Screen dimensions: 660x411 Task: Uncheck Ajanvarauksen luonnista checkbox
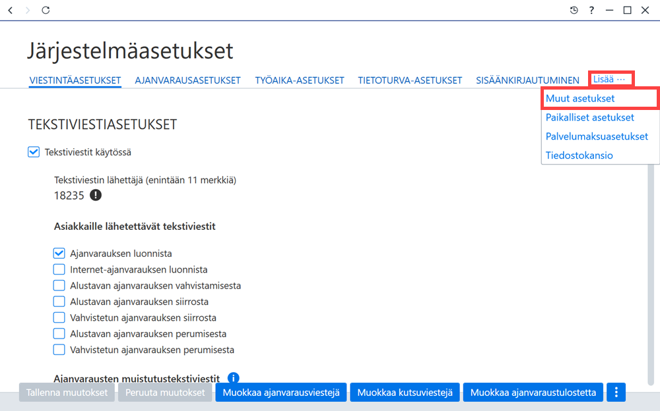[x=59, y=254]
